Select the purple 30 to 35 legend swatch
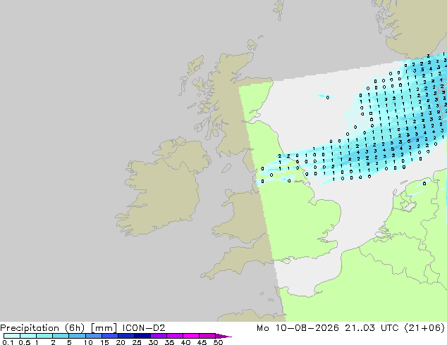This screenshot has width=447, height=345. 158,336
